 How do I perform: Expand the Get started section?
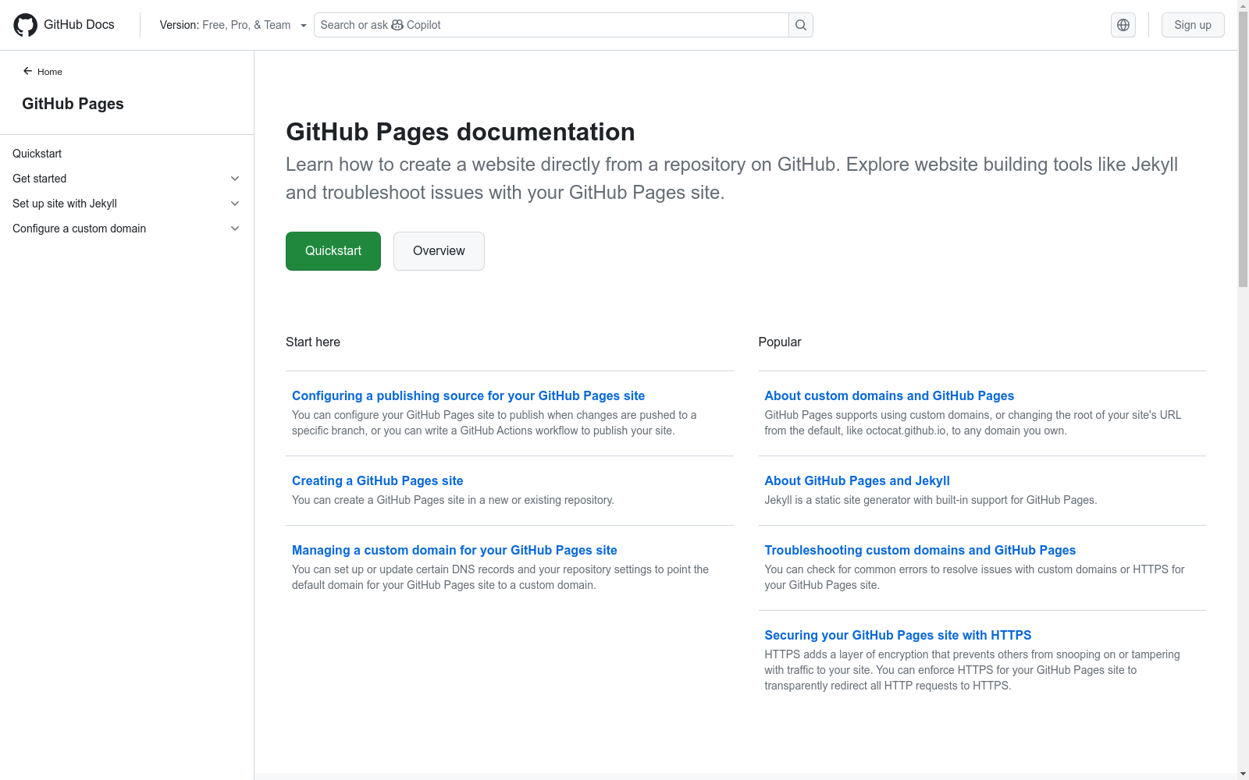coord(235,179)
